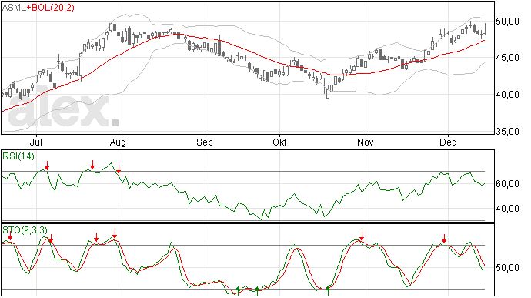Select 40,00 on the price axis
This screenshot has width=531, height=298.
coord(507,94)
